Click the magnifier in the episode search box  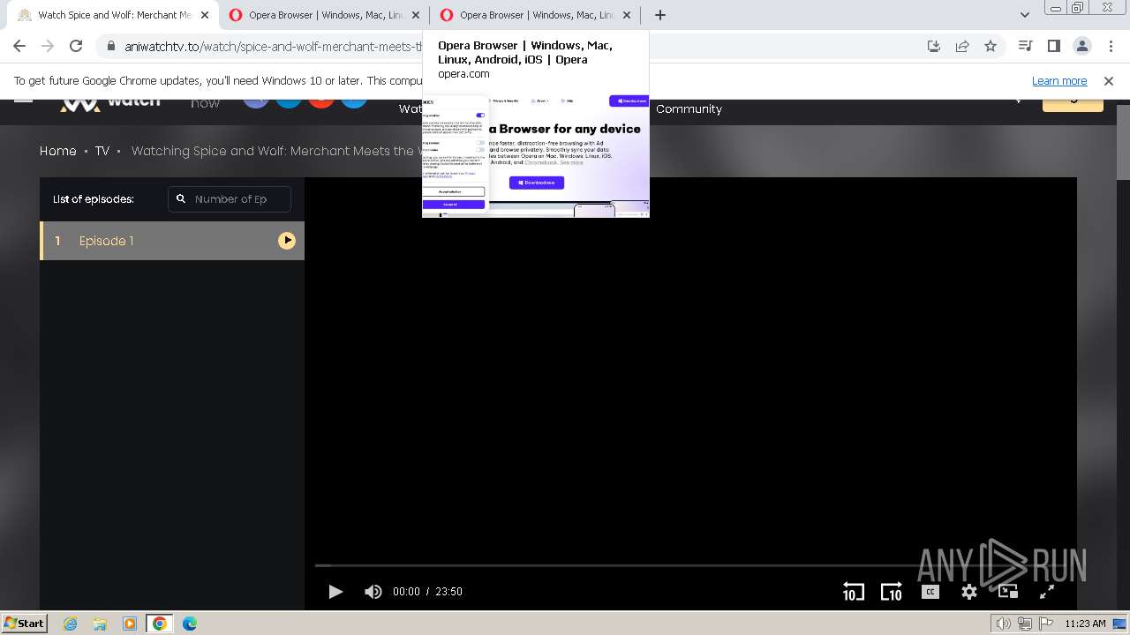(x=181, y=199)
